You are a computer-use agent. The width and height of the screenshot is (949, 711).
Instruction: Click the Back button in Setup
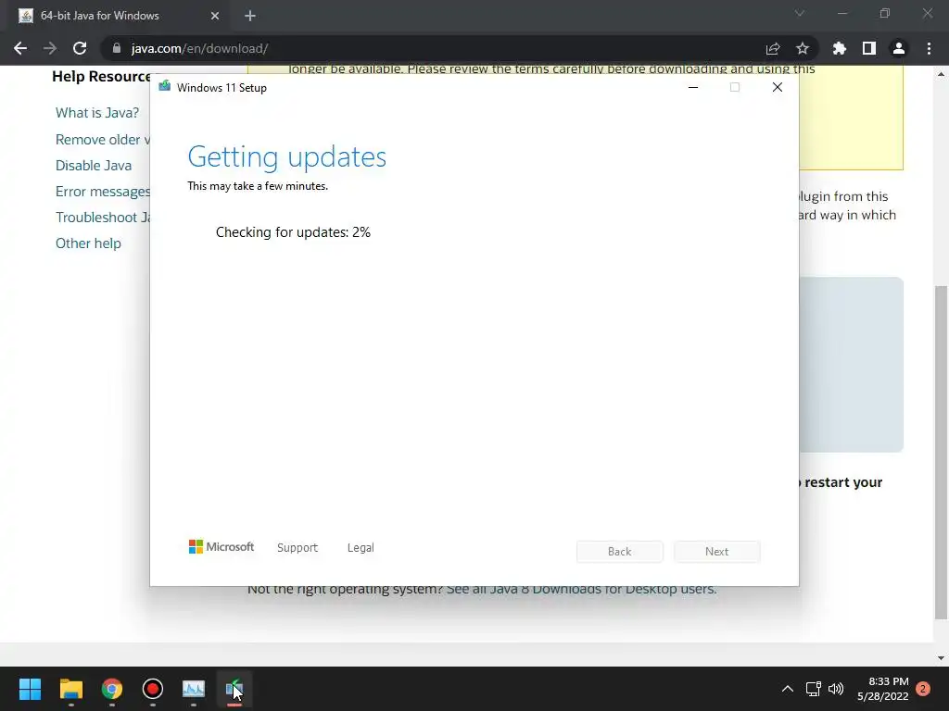620,552
